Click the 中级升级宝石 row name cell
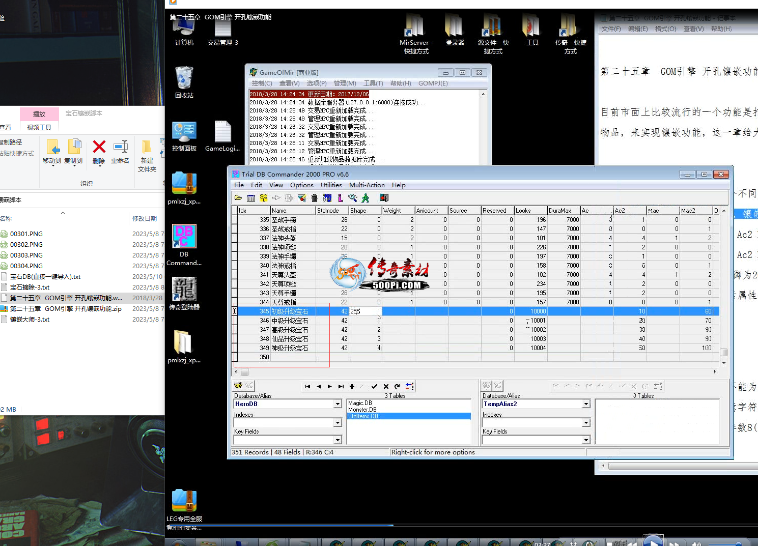 click(x=293, y=321)
